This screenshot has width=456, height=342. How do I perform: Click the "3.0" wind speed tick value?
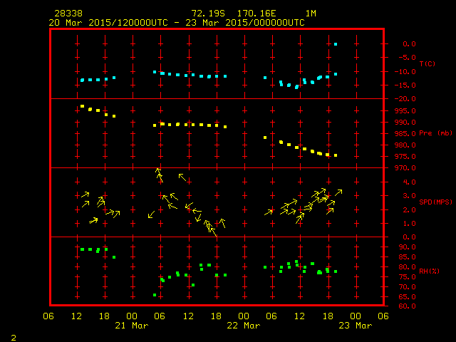[409, 196]
